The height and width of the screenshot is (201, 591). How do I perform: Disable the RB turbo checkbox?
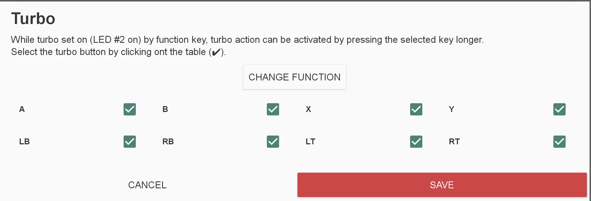point(273,141)
